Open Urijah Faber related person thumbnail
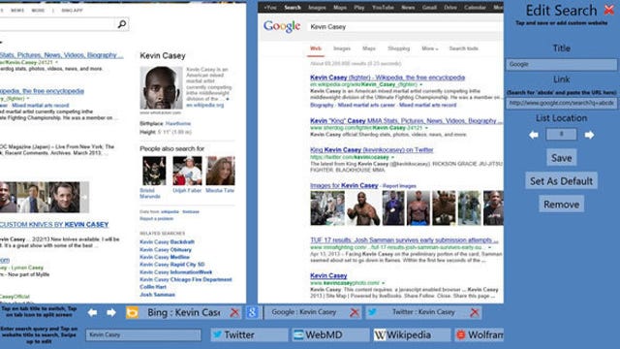620x349 pixels. pyautogui.click(x=187, y=171)
